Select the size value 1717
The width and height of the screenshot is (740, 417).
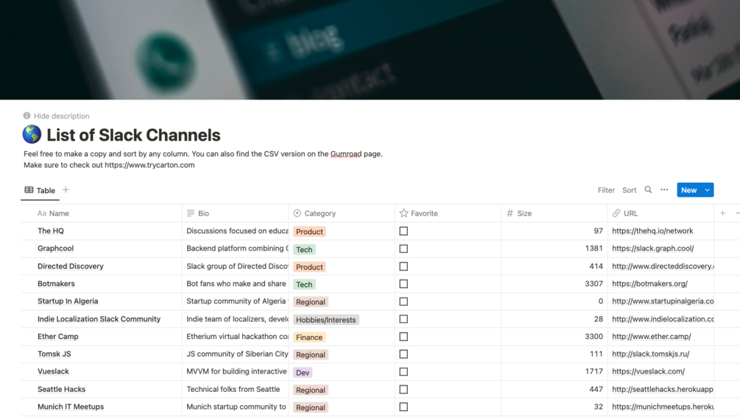click(593, 371)
